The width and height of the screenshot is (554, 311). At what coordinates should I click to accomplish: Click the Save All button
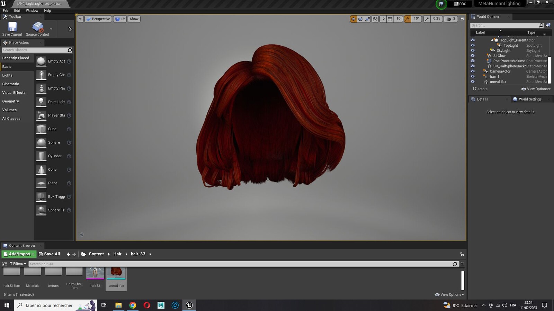[49, 254]
